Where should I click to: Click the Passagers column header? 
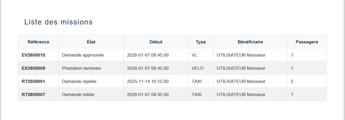(307, 42)
